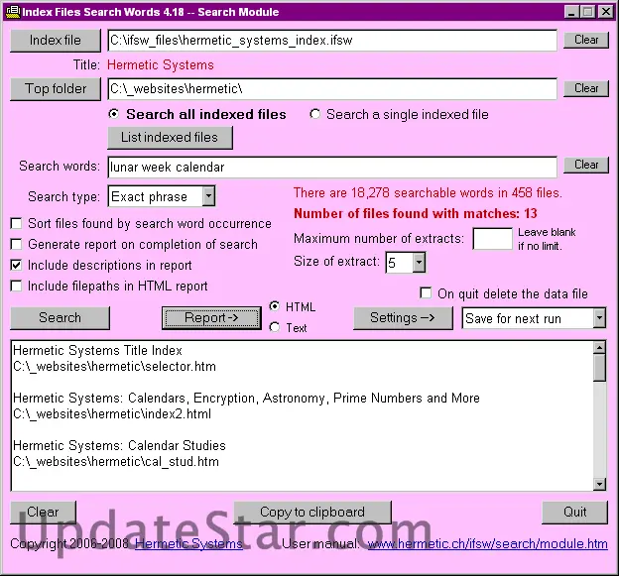Click the index file path input
Image resolution: width=619 pixels, height=576 pixels.
pos(332,41)
